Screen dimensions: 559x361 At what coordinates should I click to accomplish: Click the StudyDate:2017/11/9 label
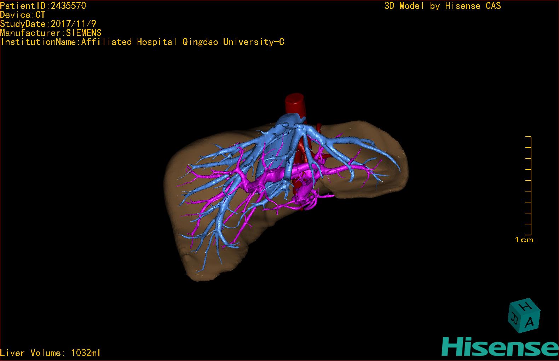tap(48, 24)
